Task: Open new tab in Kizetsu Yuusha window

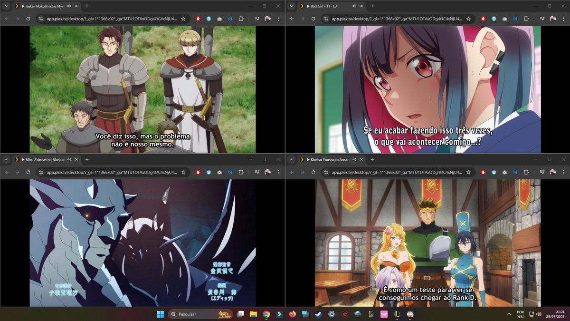Action: tap(372, 160)
